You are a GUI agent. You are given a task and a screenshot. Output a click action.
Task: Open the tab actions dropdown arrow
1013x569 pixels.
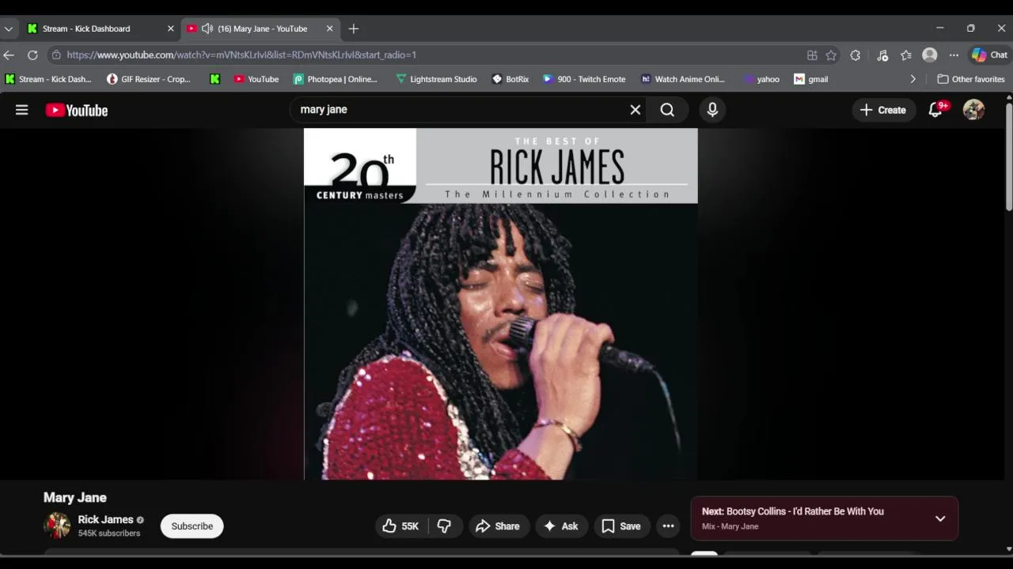point(9,28)
